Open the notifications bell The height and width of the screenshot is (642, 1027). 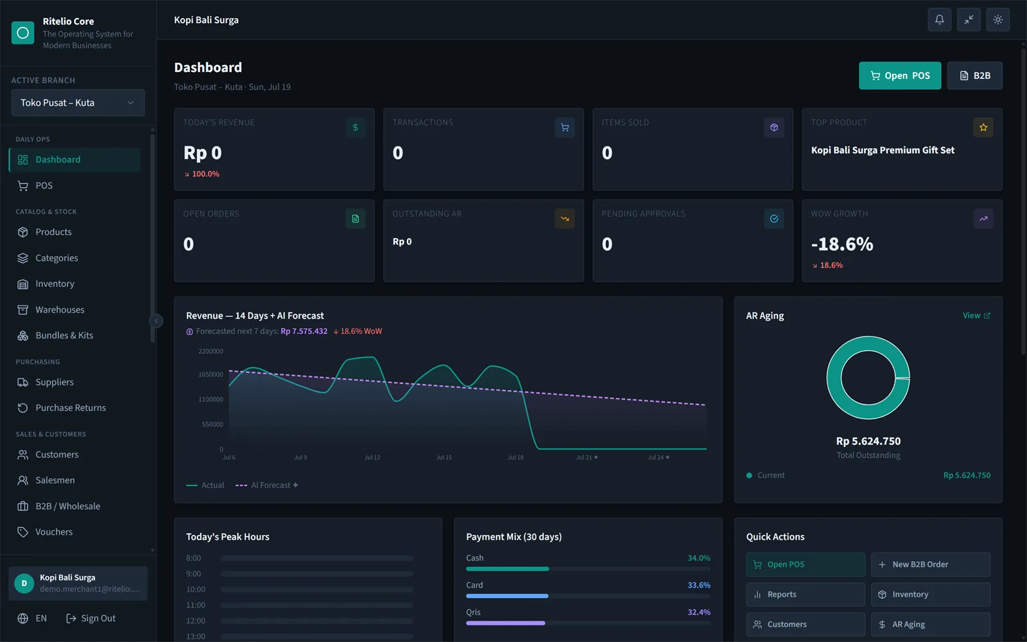939,20
